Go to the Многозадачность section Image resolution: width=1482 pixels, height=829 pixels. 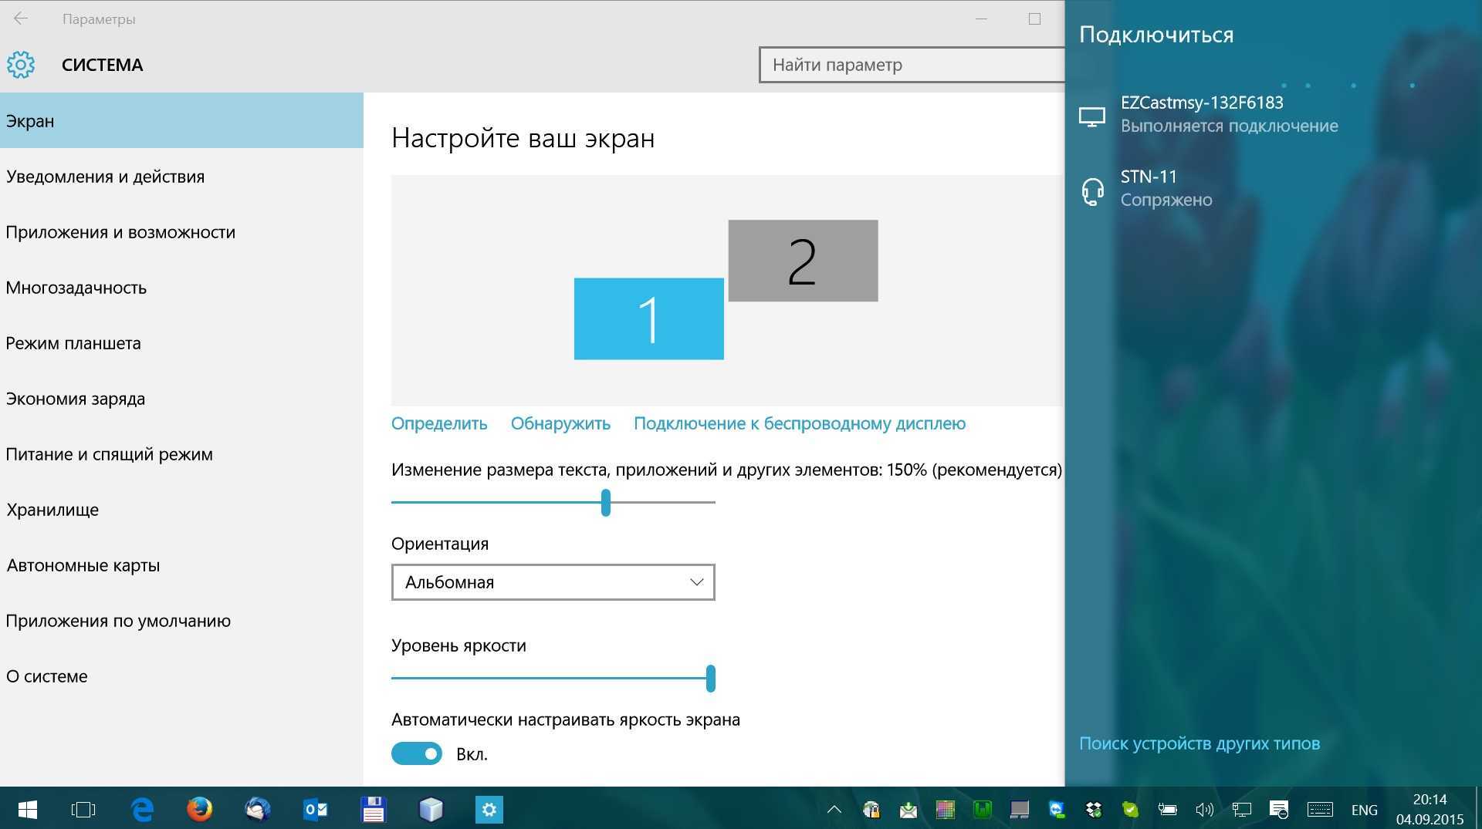coord(181,288)
